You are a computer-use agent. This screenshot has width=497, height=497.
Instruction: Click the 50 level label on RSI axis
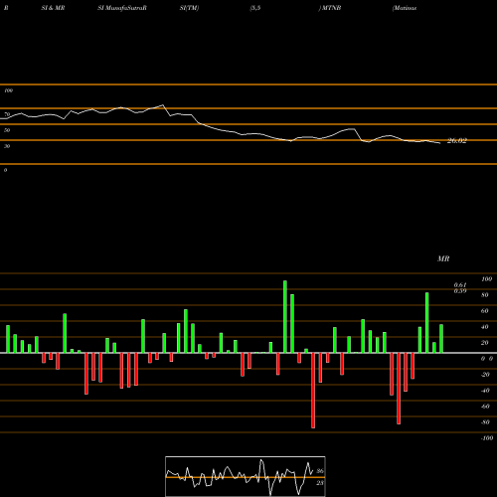tap(7, 130)
